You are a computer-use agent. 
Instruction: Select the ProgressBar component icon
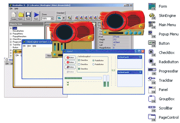[x=152, y=71]
